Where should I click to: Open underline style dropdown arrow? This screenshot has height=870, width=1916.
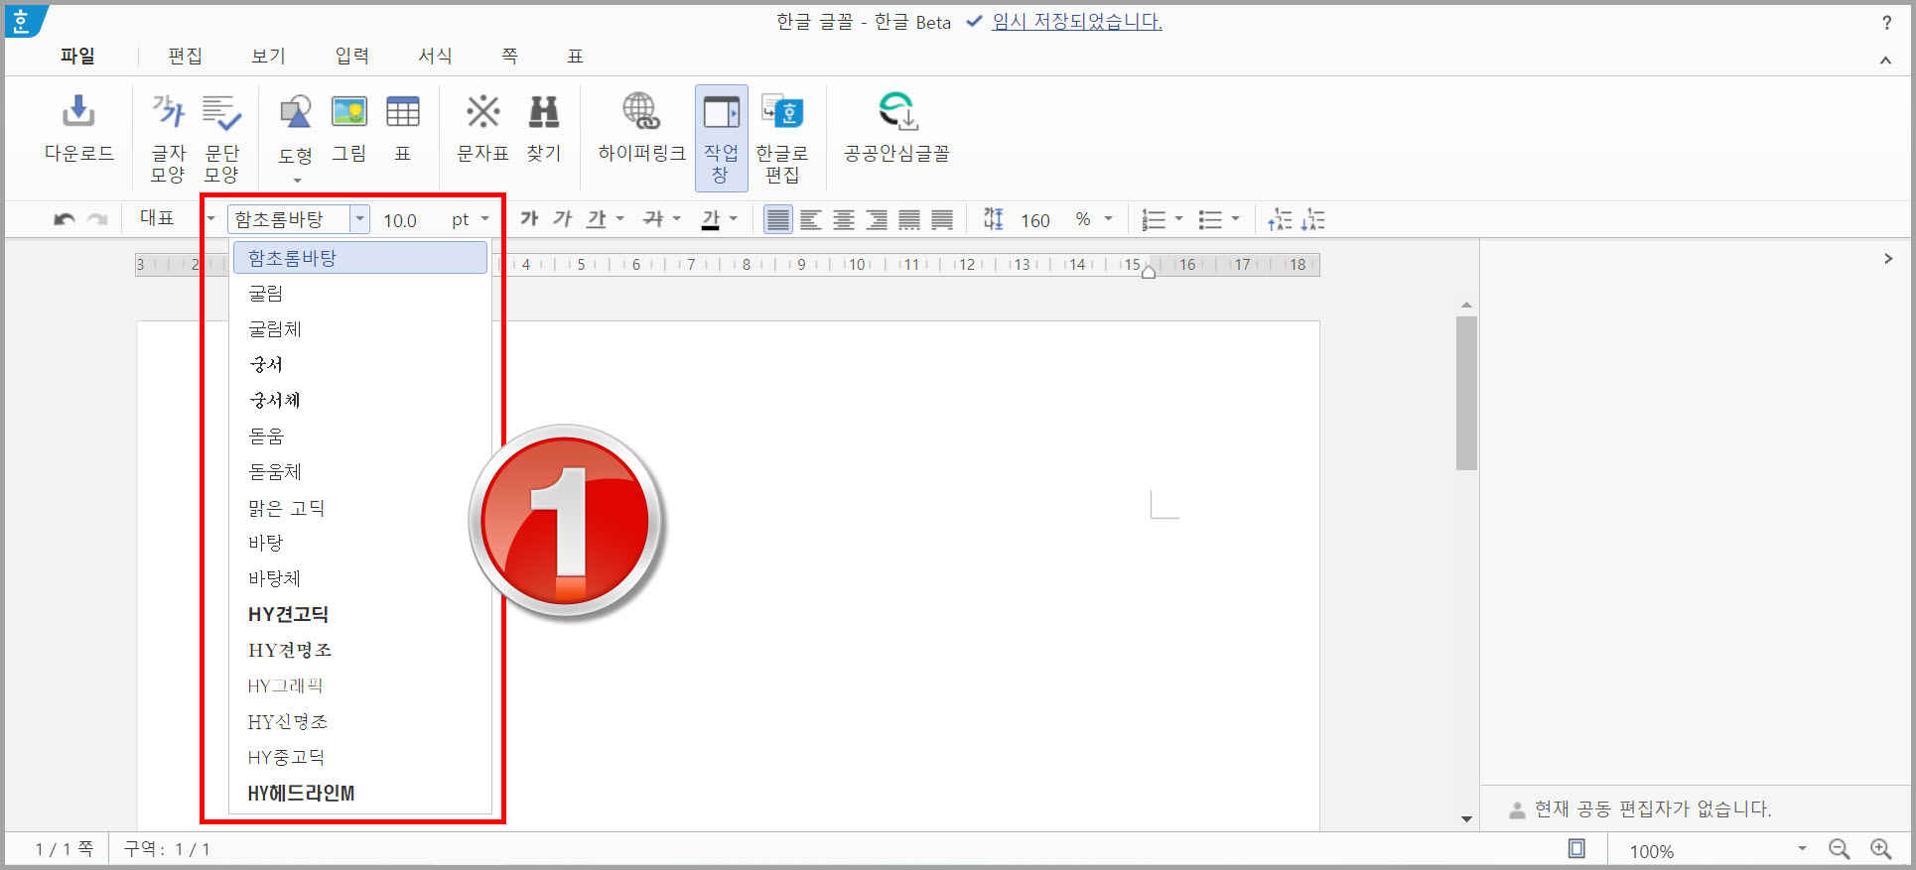(x=620, y=219)
